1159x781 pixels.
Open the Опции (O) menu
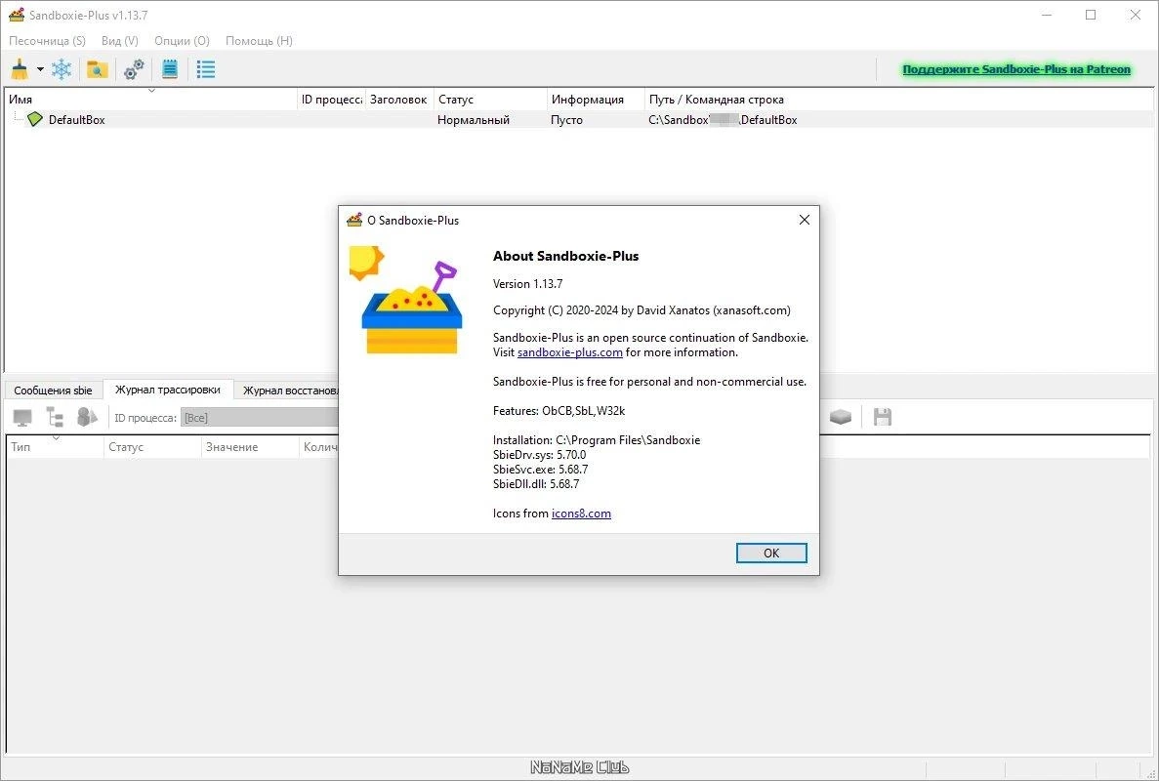pyautogui.click(x=182, y=41)
